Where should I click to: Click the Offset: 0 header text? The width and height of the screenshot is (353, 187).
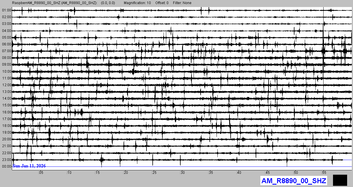point(162,3)
